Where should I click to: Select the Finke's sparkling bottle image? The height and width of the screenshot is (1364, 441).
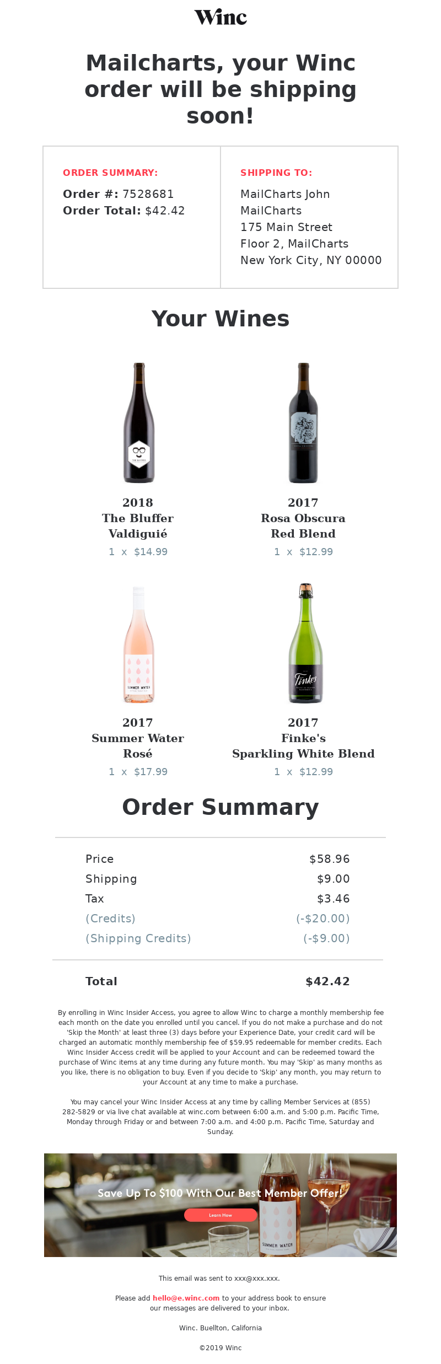click(305, 643)
